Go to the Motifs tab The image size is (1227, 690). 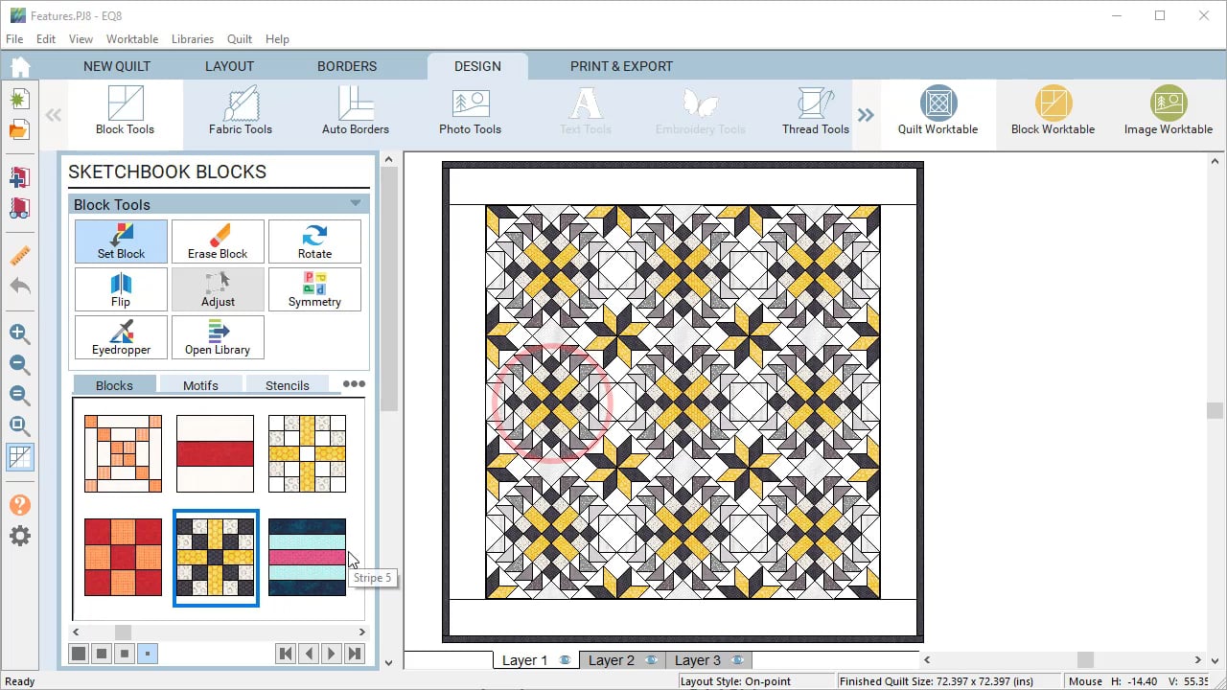click(200, 385)
